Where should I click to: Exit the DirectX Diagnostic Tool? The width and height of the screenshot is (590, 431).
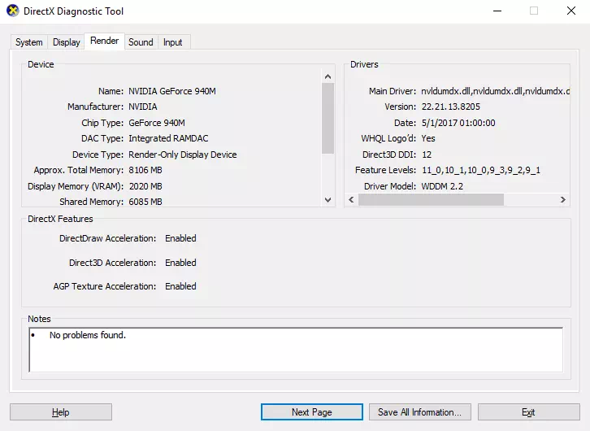[x=528, y=412]
